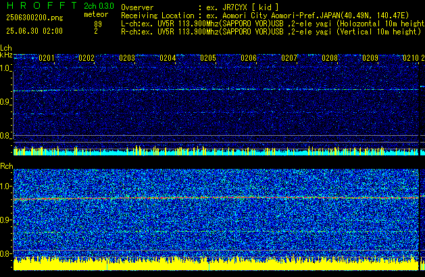This screenshot has width=425, height=277.
Task: Click the 0208 time marker
Action: [330, 58]
